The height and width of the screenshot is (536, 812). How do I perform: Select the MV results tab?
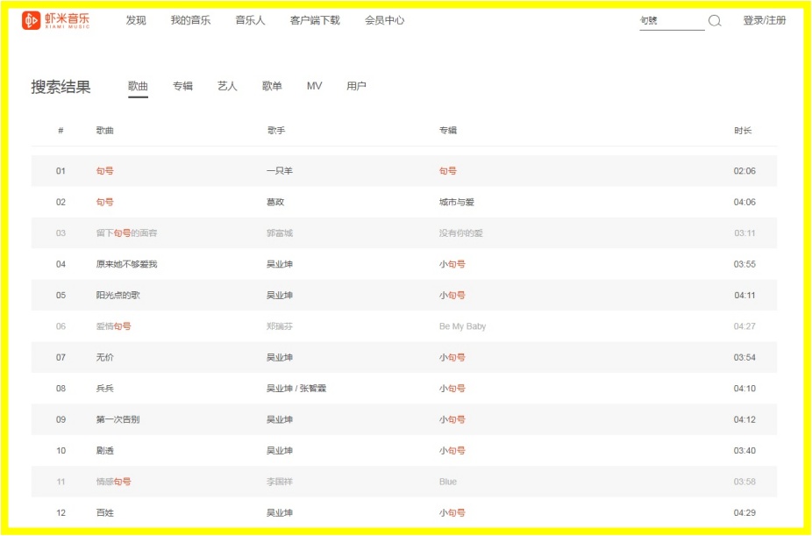(x=314, y=86)
